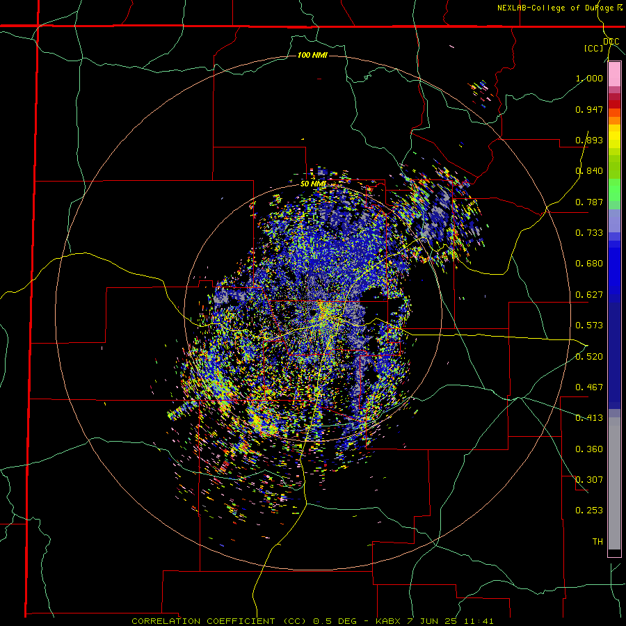Select the 0.307 legend value

click(589, 480)
